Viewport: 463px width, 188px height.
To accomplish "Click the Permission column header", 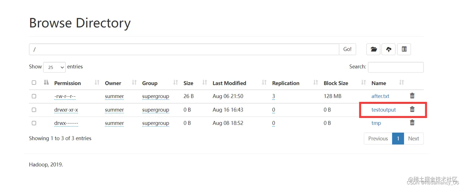I will pyautogui.click(x=67, y=83).
